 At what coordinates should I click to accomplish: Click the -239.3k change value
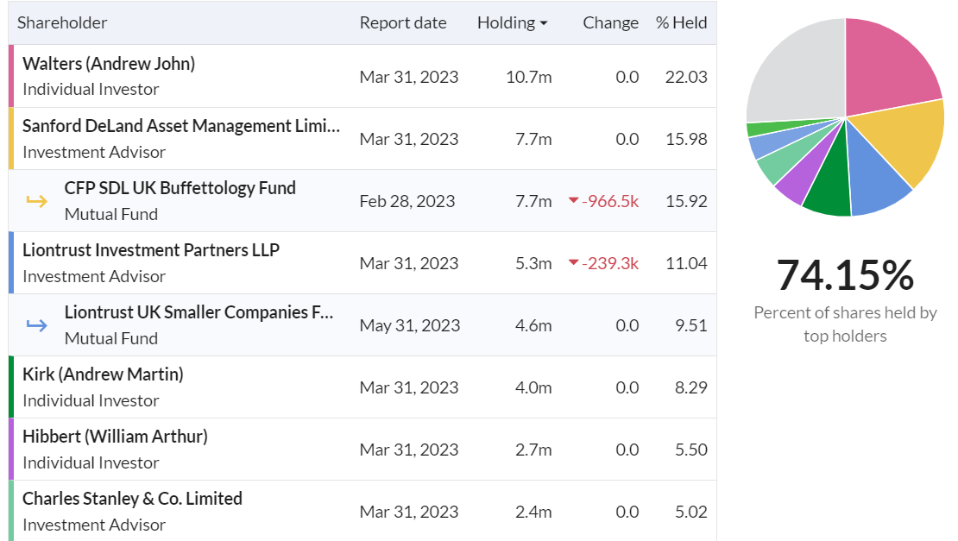pyautogui.click(x=609, y=263)
